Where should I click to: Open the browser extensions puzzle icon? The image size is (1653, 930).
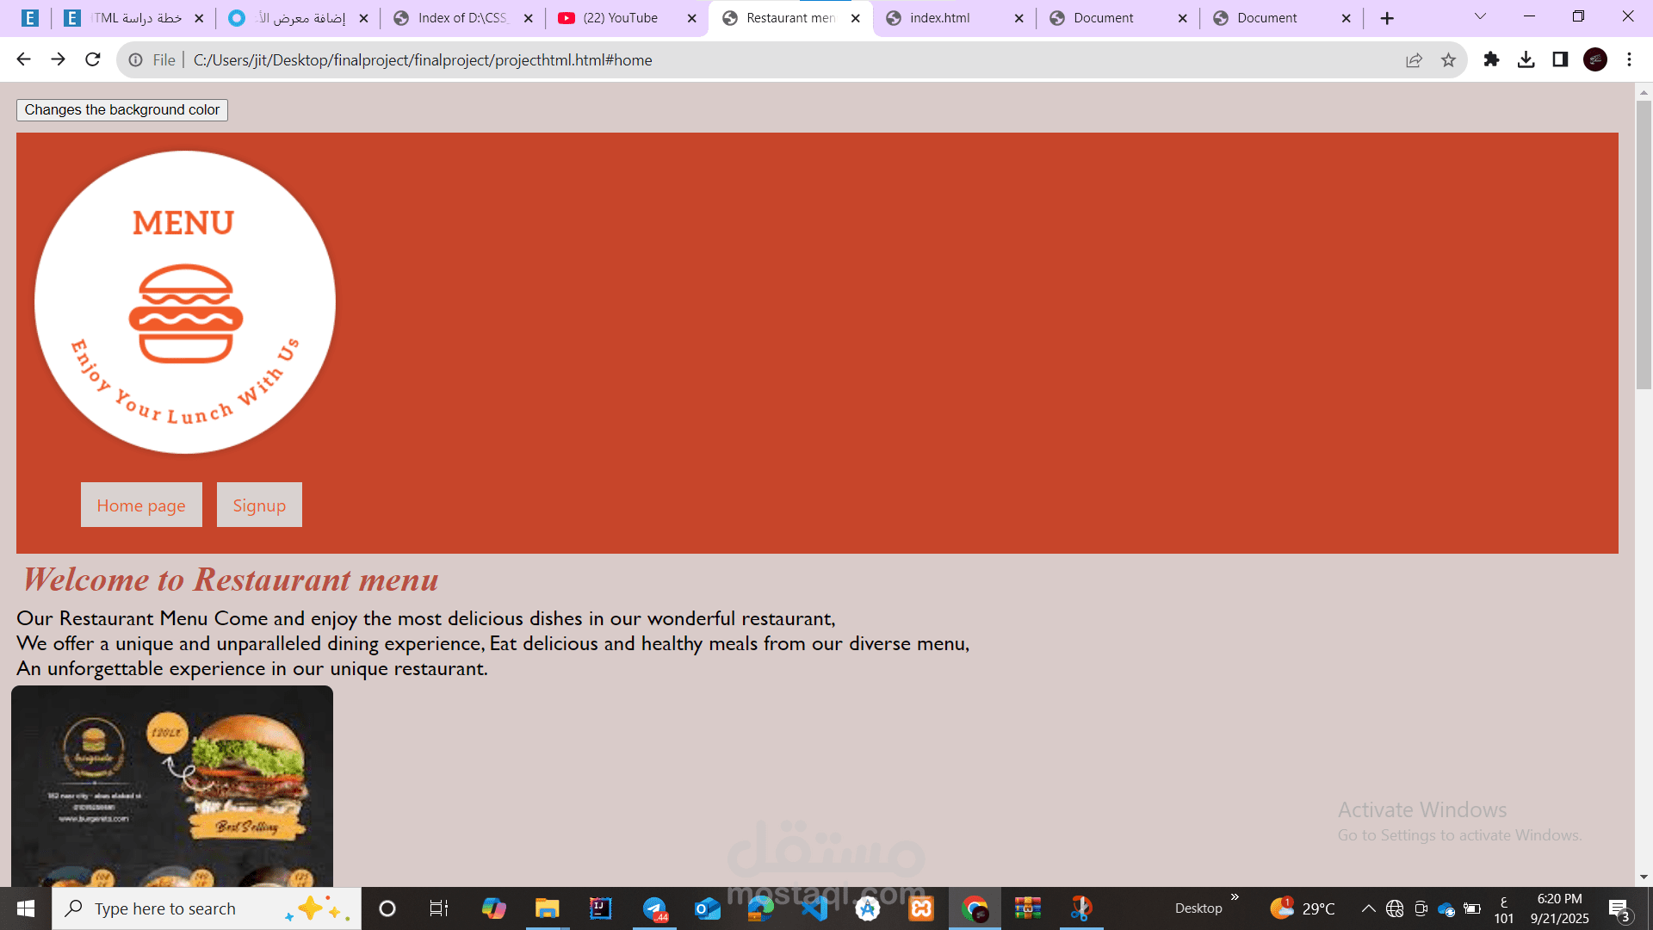1491,59
